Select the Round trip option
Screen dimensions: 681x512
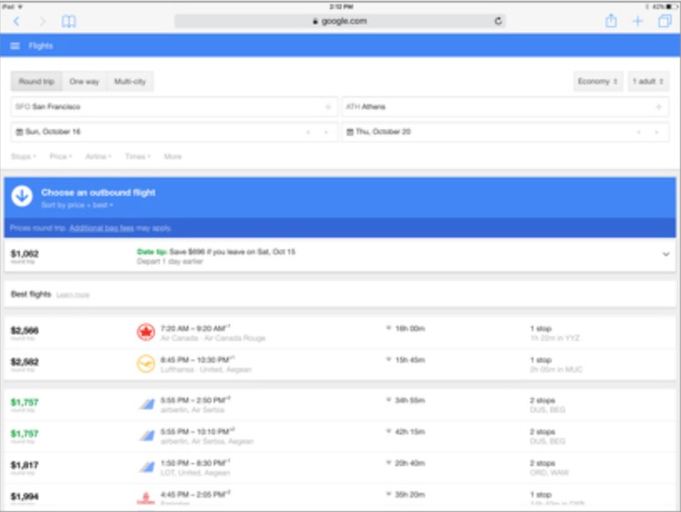37,81
